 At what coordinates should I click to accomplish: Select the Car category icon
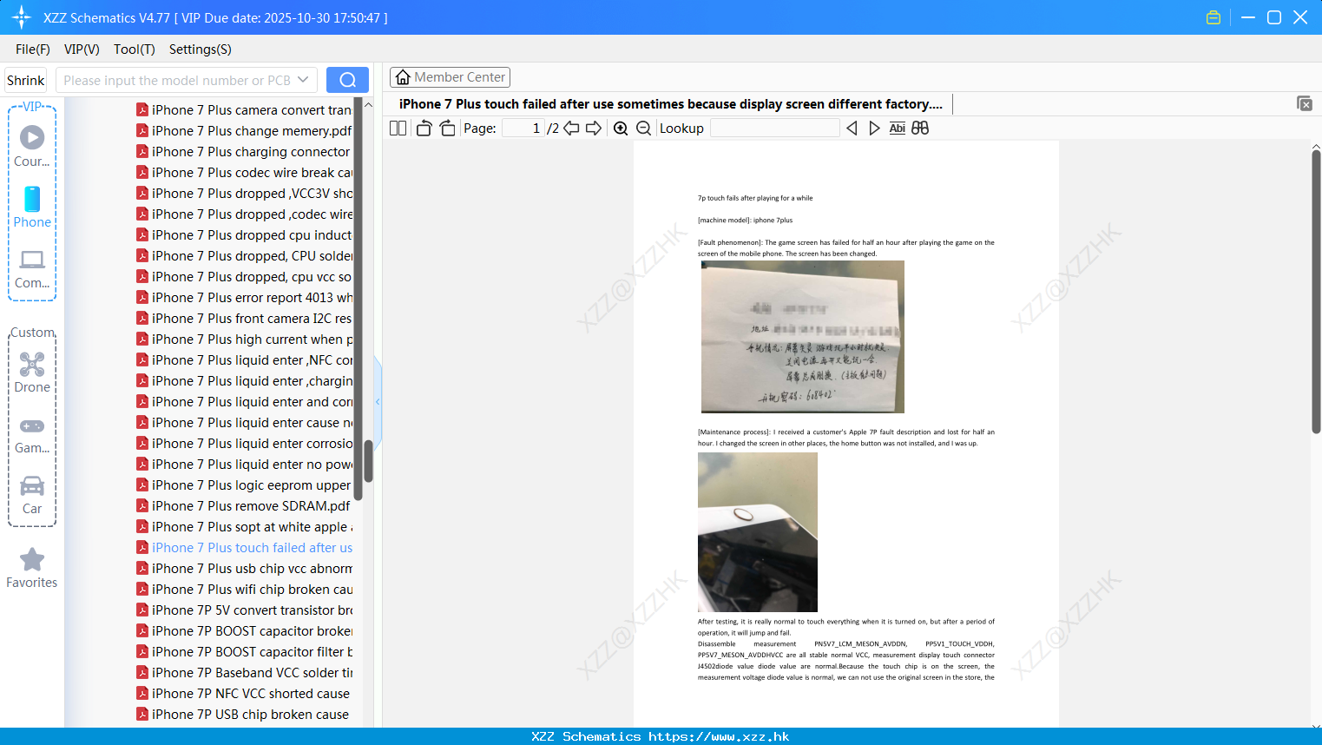point(32,485)
